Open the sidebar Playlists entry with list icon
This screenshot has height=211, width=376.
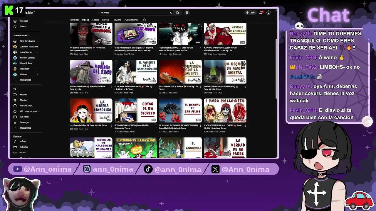click(x=23, y=100)
